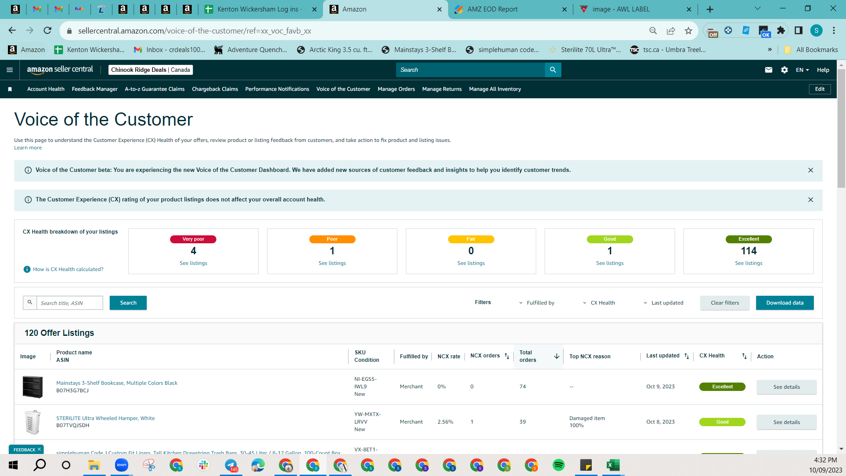846x476 pixels.
Task: Open Performance Notifications menu item
Action: [277, 89]
